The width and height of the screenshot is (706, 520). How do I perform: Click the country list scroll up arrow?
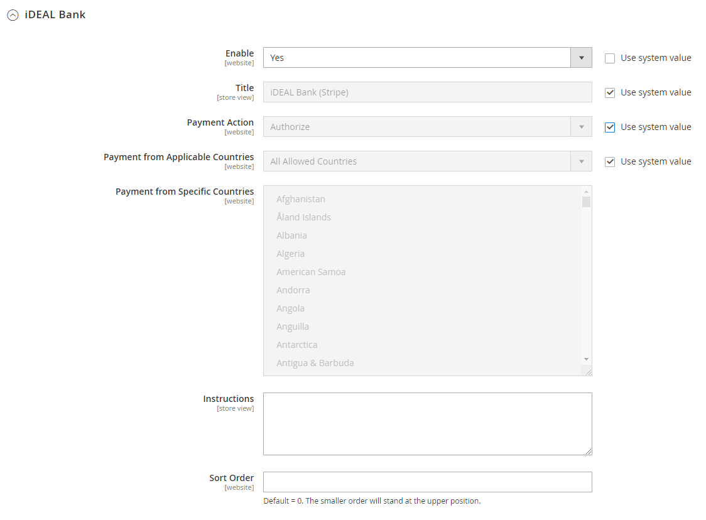click(586, 192)
